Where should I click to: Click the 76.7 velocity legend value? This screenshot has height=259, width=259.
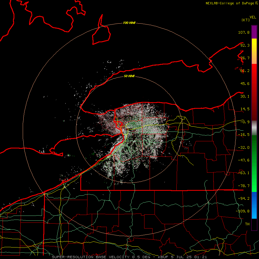(x=245, y=58)
